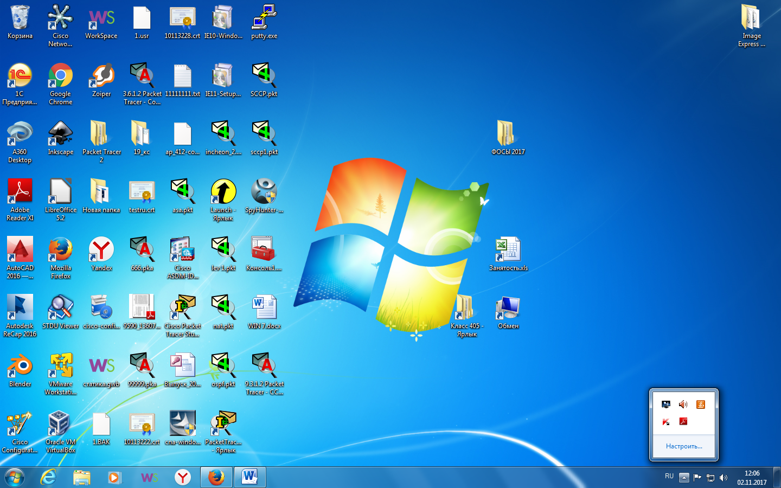The height and width of the screenshot is (488, 781).
Task: Select the Yandex browser desktop shortcut
Action: tap(101, 254)
